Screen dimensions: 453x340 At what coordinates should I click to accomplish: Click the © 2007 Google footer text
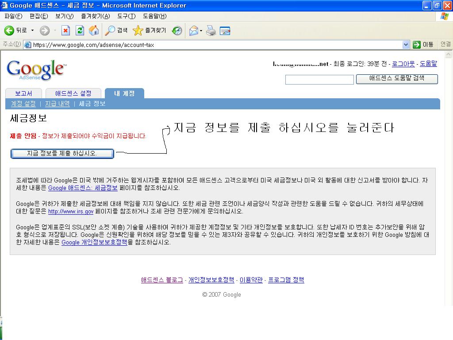[x=222, y=294]
